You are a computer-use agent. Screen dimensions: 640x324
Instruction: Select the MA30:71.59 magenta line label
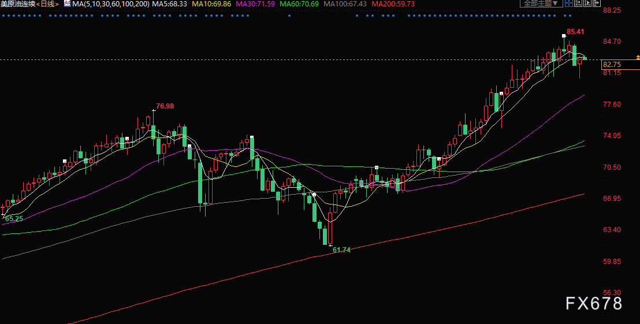pyautogui.click(x=255, y=4)
